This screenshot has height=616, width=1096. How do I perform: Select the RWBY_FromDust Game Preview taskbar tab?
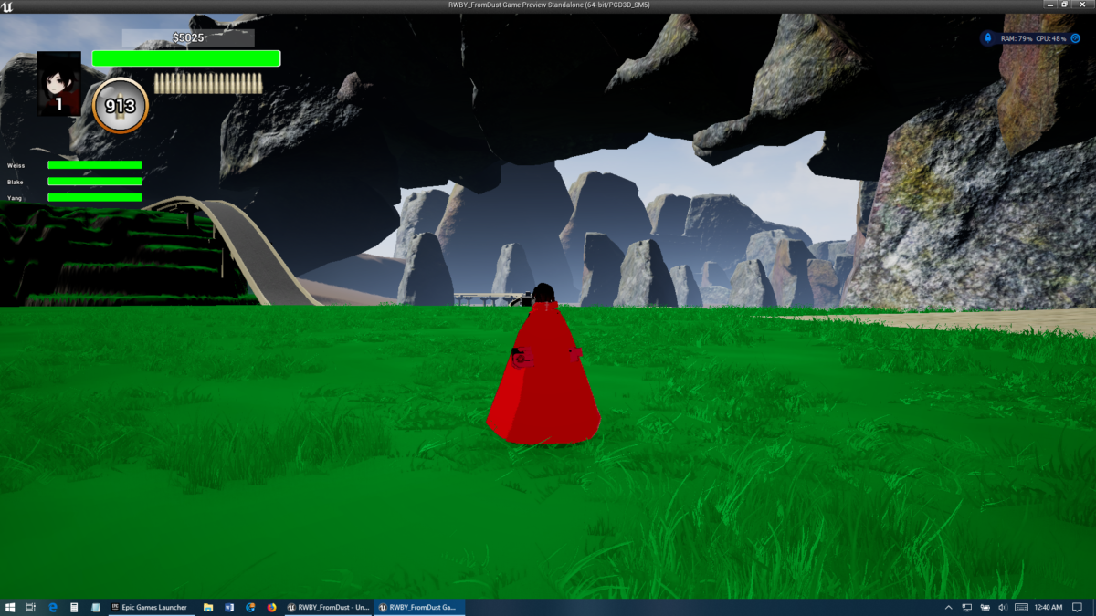tap(419, 606)
